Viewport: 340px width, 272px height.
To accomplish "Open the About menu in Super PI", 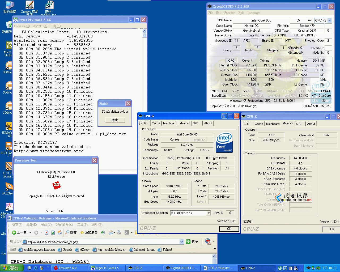I will click(40, 26).
